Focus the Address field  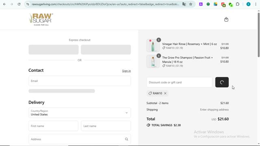click(80, 139)
